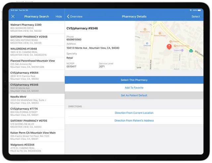The image size is (212, 163).
Task: Tap address 1041 El Monte Ave details
Action: (x=93, y=48)
